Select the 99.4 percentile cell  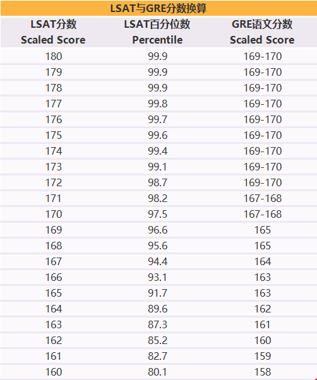point(157,151)
